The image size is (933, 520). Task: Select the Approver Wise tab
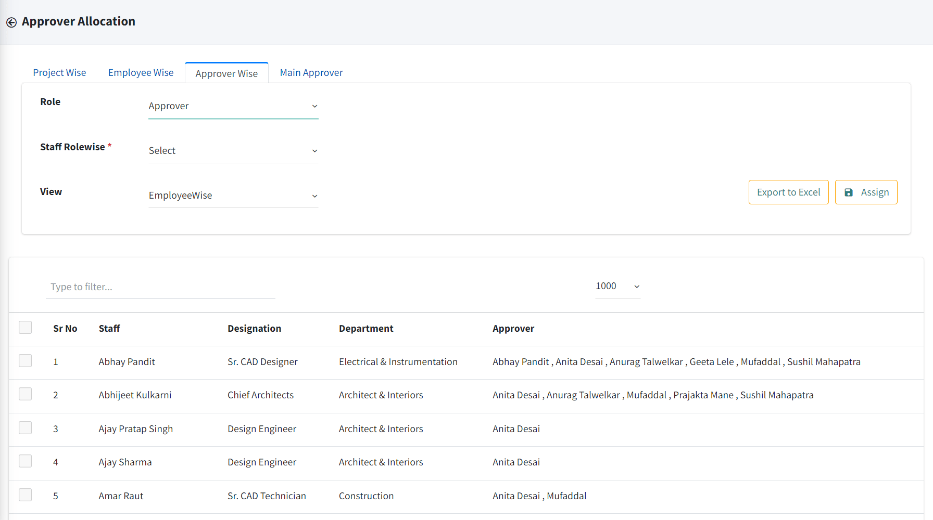[x=226, y=73]
